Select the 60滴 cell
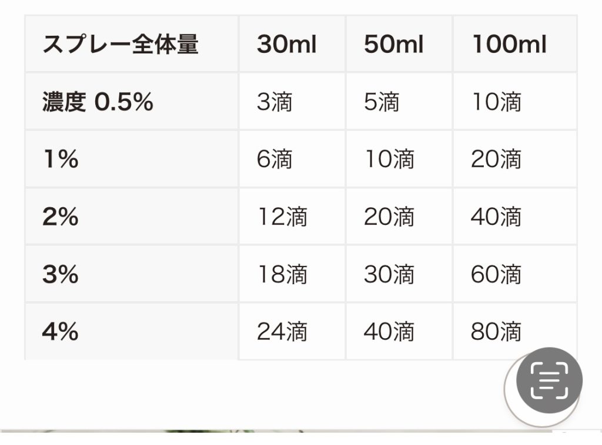602x445 pixels. 515,274
